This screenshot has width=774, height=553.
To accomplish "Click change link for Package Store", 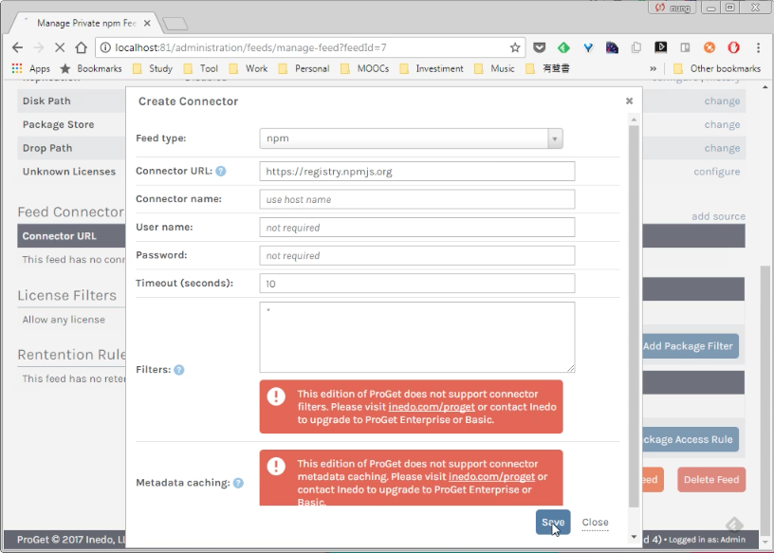I will click(722, 124).
